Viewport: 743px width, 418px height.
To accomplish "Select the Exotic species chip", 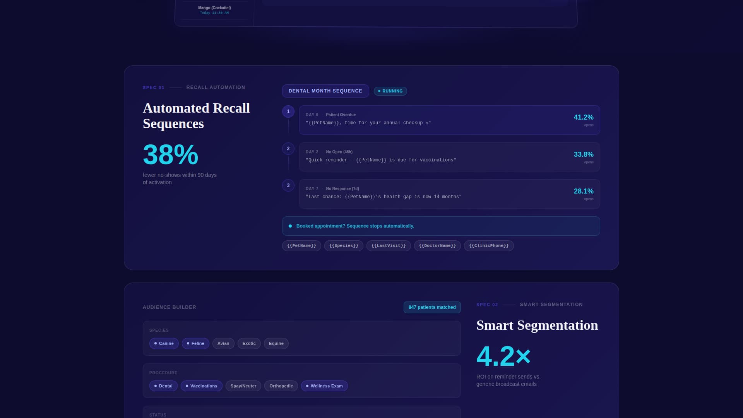I will [x=249, y=343].
